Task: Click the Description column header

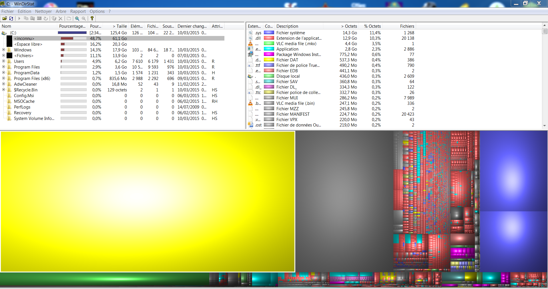Action: 299,26
